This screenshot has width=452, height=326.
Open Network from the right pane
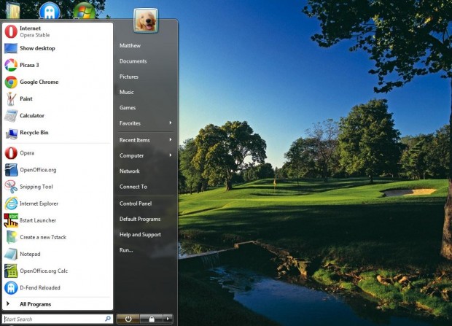click(x=130, y=171)
